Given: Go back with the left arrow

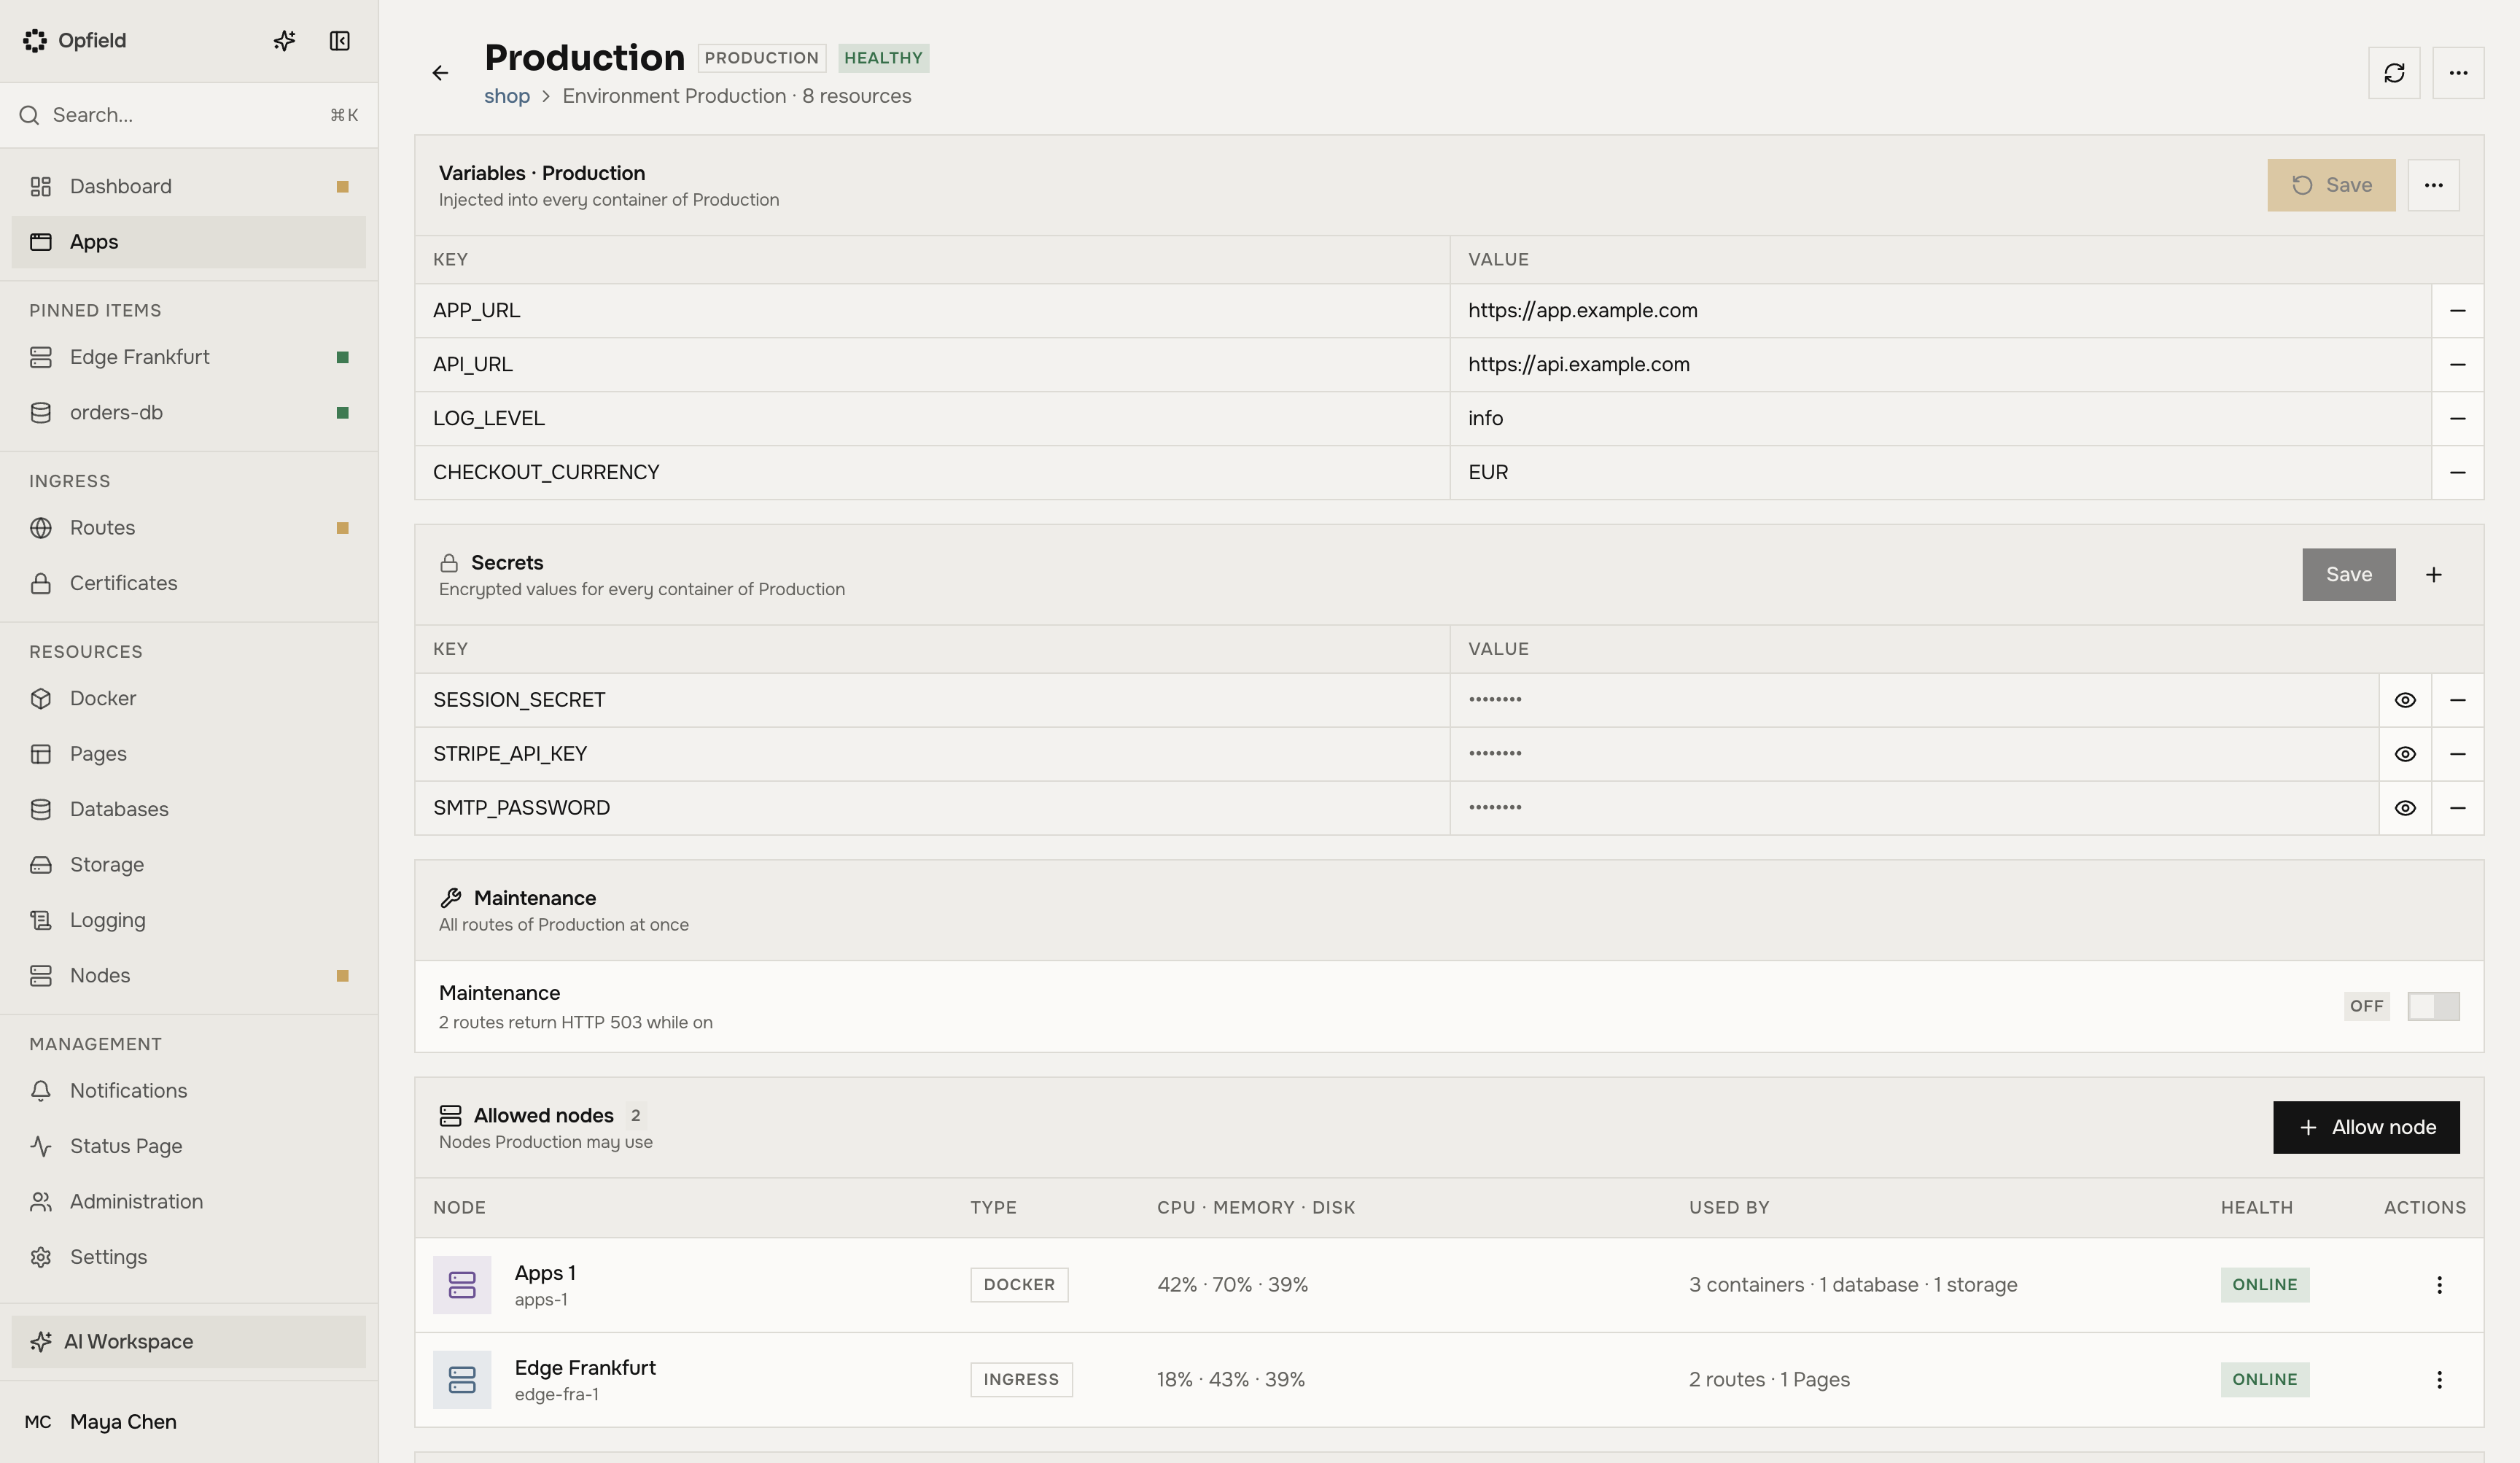Looking at the screenshot, I should click(440, 73).
